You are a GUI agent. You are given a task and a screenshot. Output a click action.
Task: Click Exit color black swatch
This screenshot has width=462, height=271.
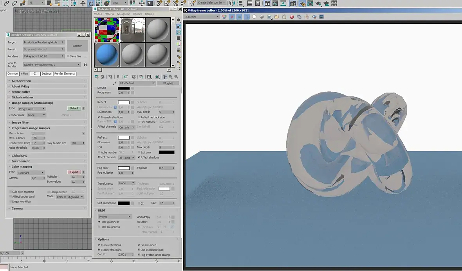click(x=166, y=152)
